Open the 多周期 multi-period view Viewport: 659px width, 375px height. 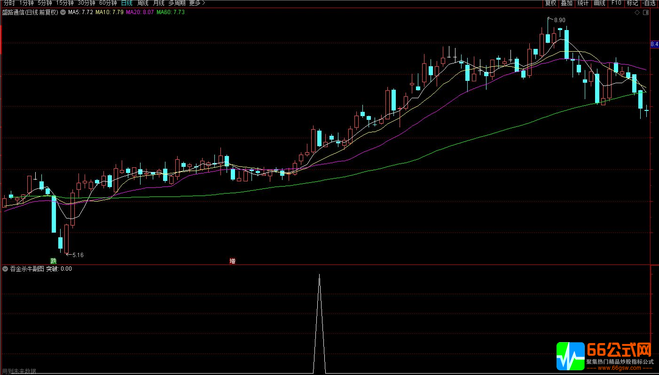click(x=177, y=3)
